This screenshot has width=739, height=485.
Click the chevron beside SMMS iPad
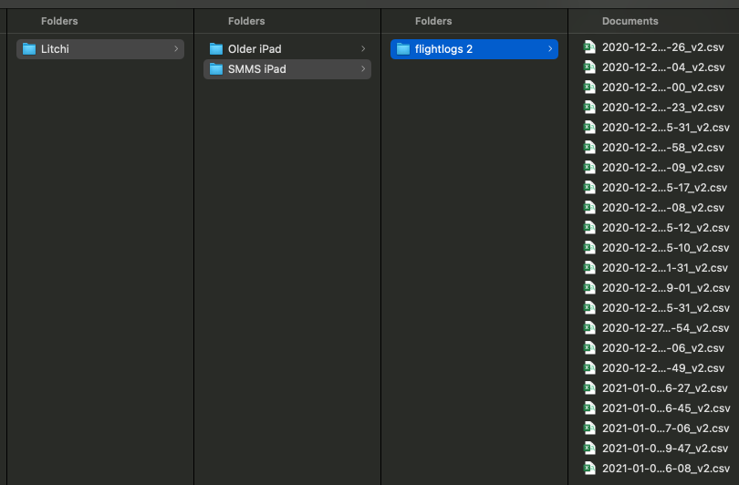coord(363,69)
